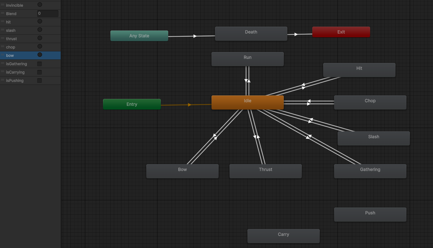433x248 pixels.
Task: Toggle the isCarrying checkbox
Action: 39,72
